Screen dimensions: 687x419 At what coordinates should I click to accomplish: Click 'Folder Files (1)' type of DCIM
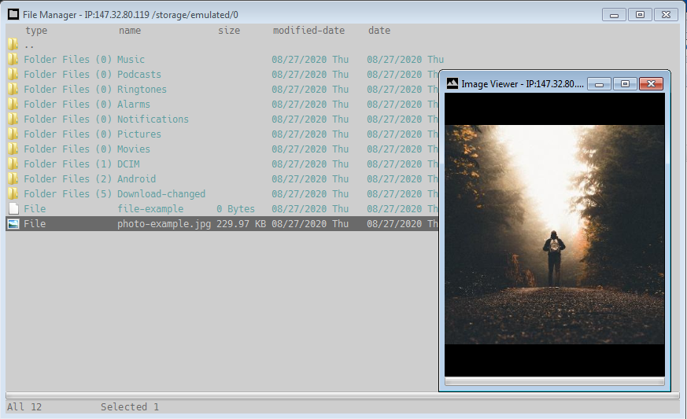pos(68,164)
